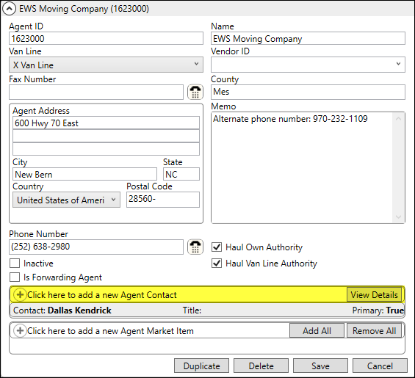Click the View Details button

374,294
